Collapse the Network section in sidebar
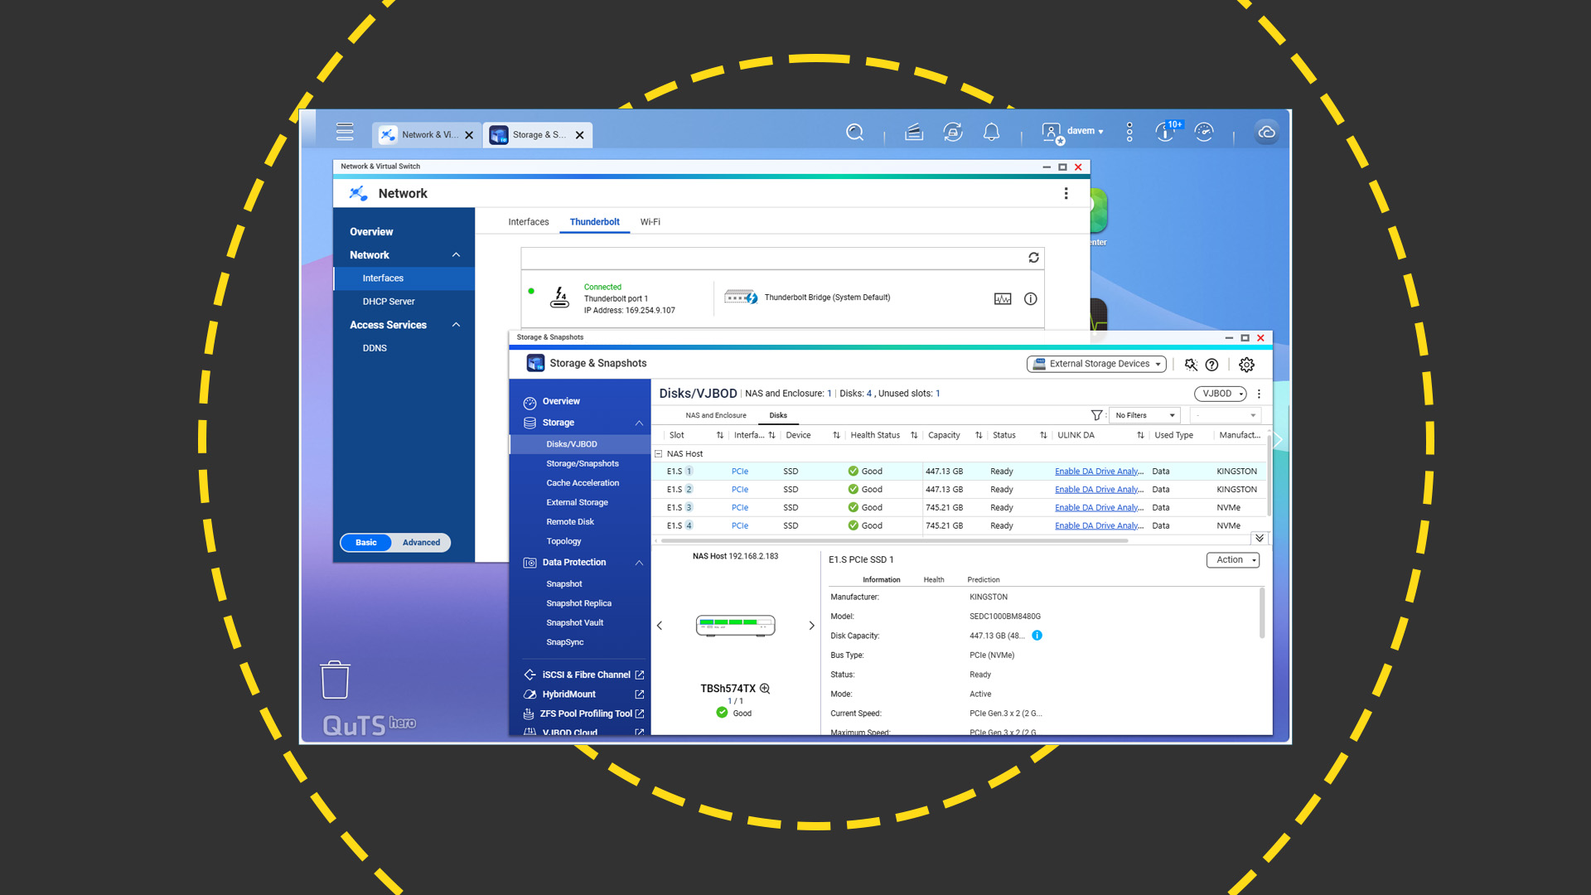The height and width of the screenshot is (895, 1591). [456, 255]
